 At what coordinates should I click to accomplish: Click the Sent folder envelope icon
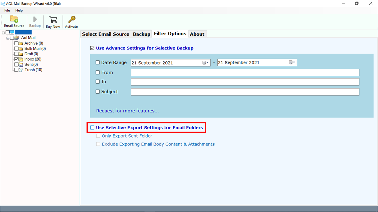21,64
